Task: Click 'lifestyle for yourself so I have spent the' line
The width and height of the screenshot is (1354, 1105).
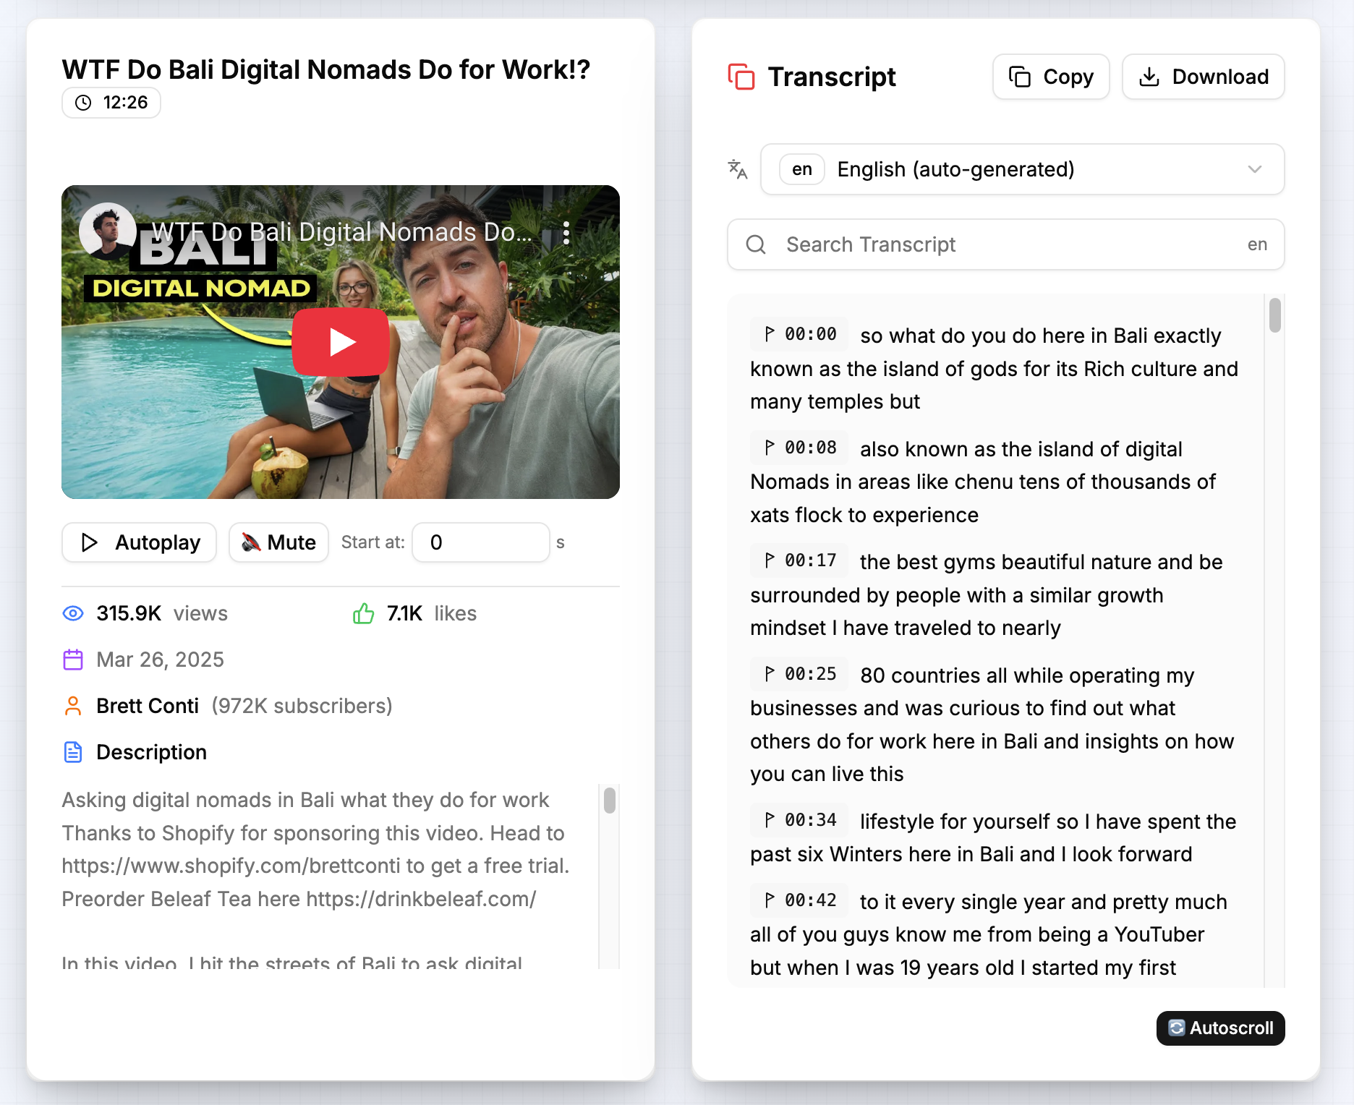Action: [1048, 822]
